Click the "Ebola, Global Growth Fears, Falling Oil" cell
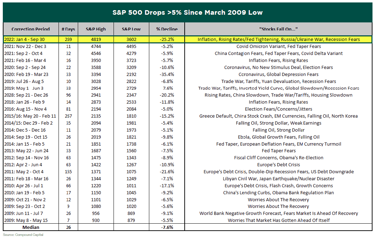The image size is (376, 238). click(278, 137)
